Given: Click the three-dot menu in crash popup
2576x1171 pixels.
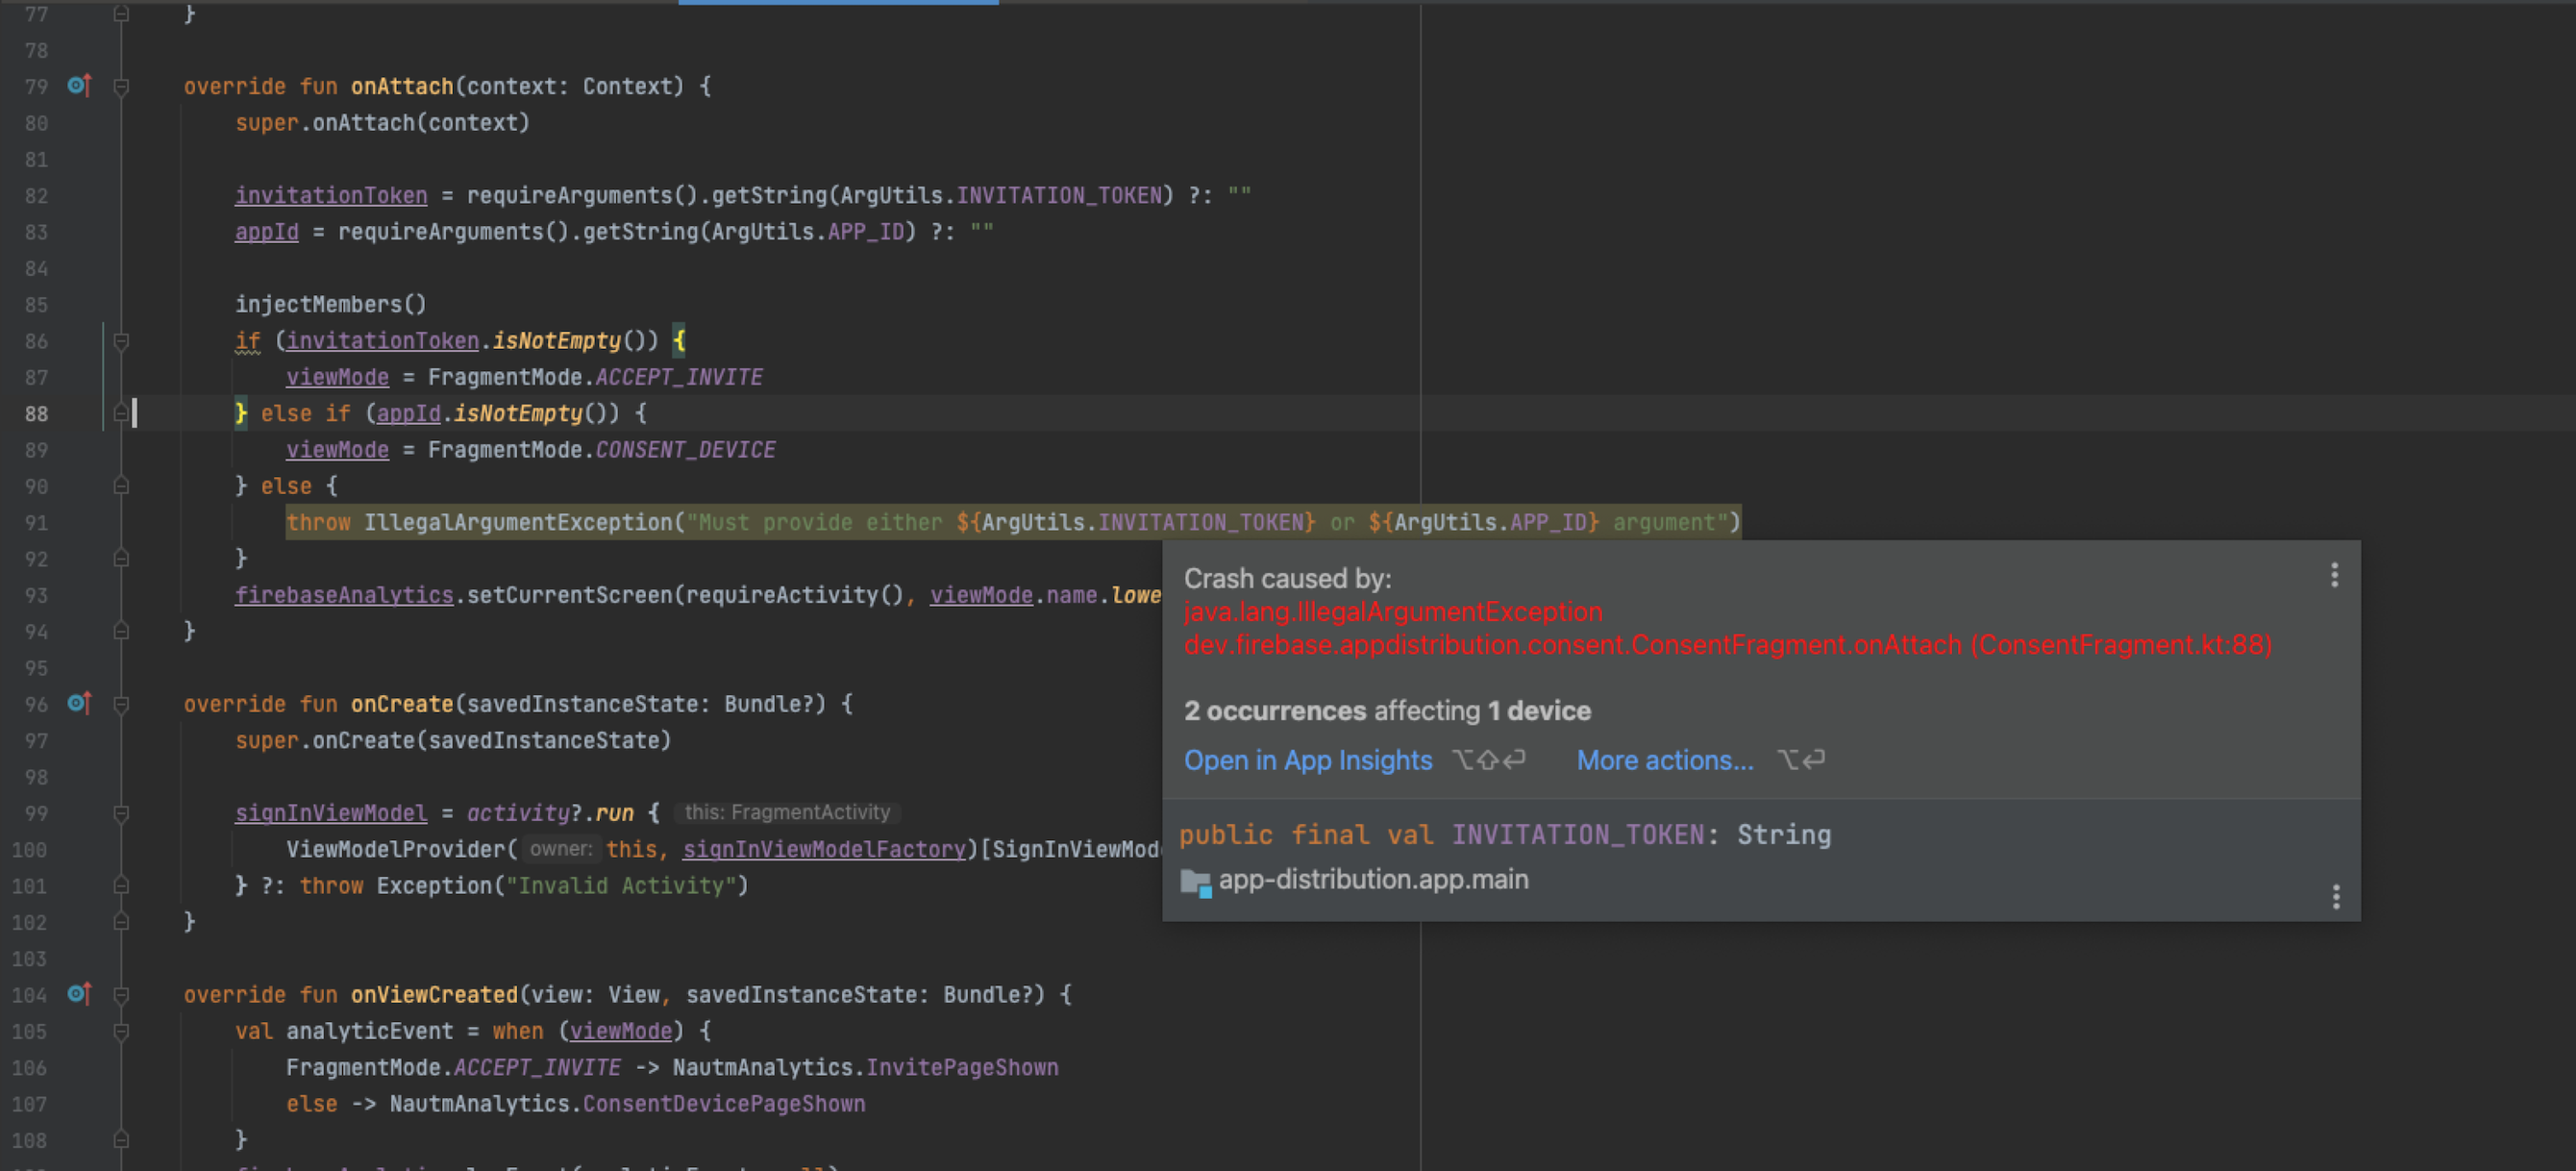Looking at the screenshot, I should point(2335,575).
